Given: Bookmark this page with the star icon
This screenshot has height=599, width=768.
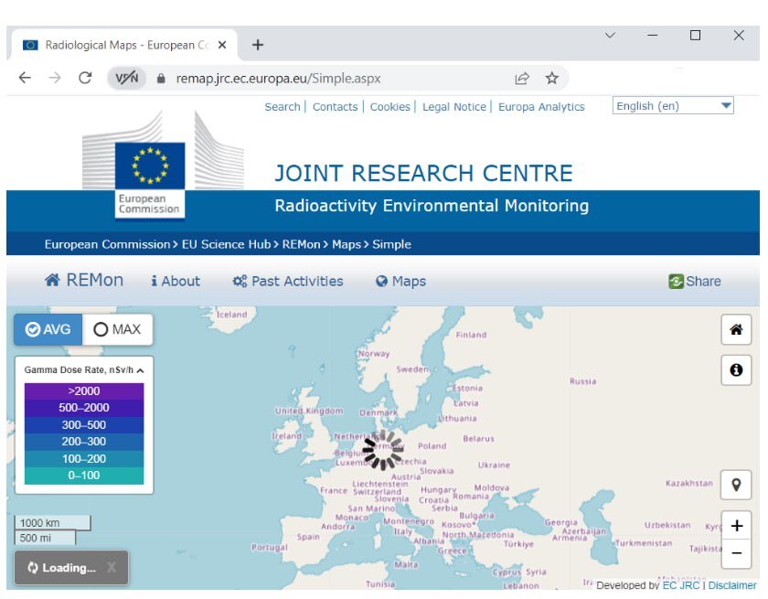Looking at the screenshot, I should pos(552,78).
